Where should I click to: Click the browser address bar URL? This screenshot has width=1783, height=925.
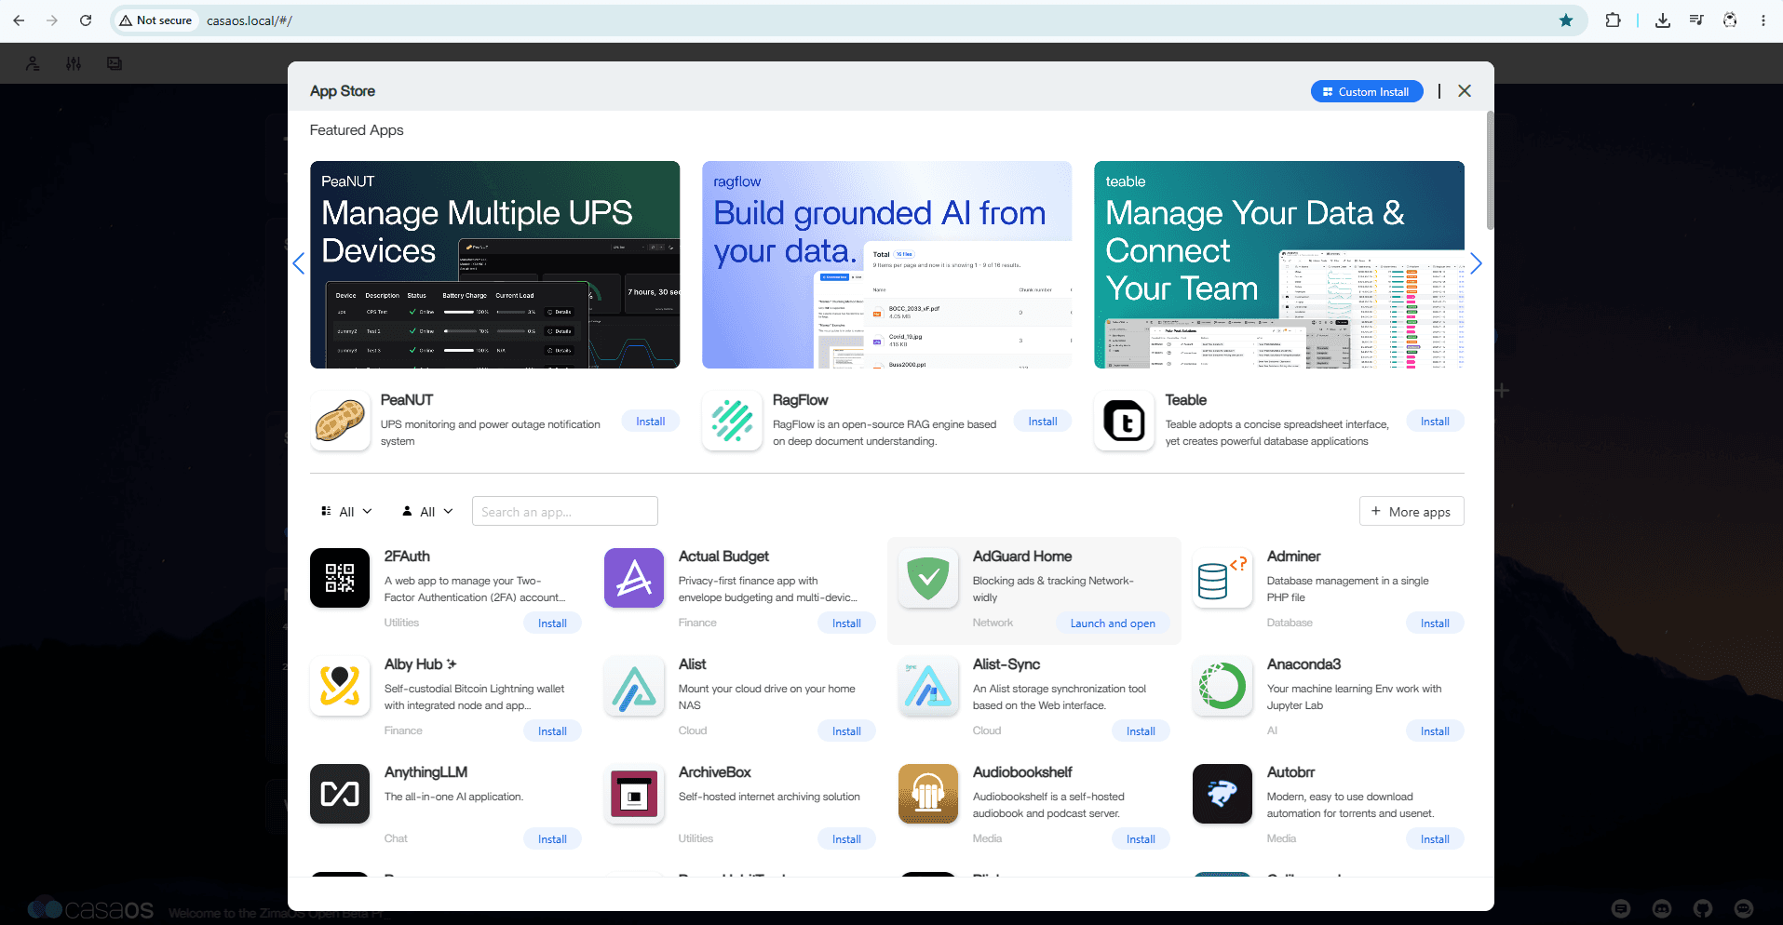(x=250, y=20)
